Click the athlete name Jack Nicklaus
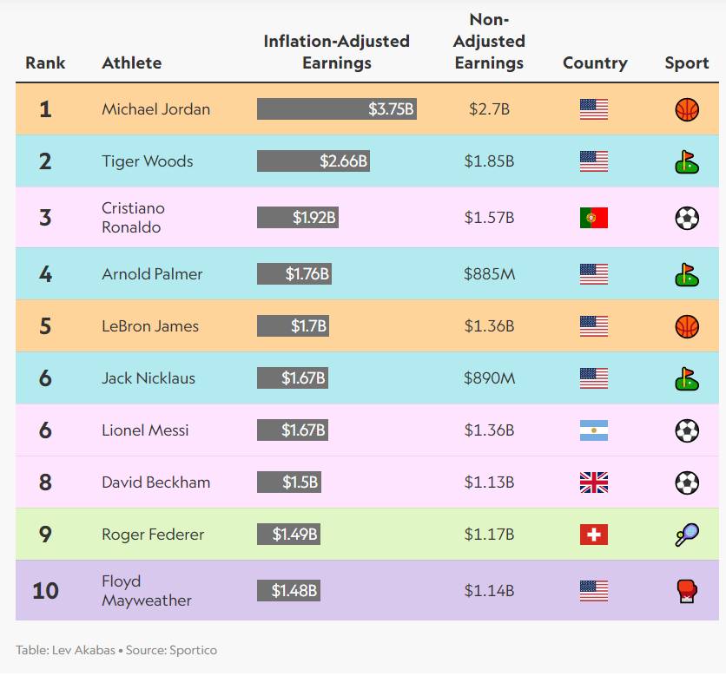Screen dimensions: 726x676 148,378
